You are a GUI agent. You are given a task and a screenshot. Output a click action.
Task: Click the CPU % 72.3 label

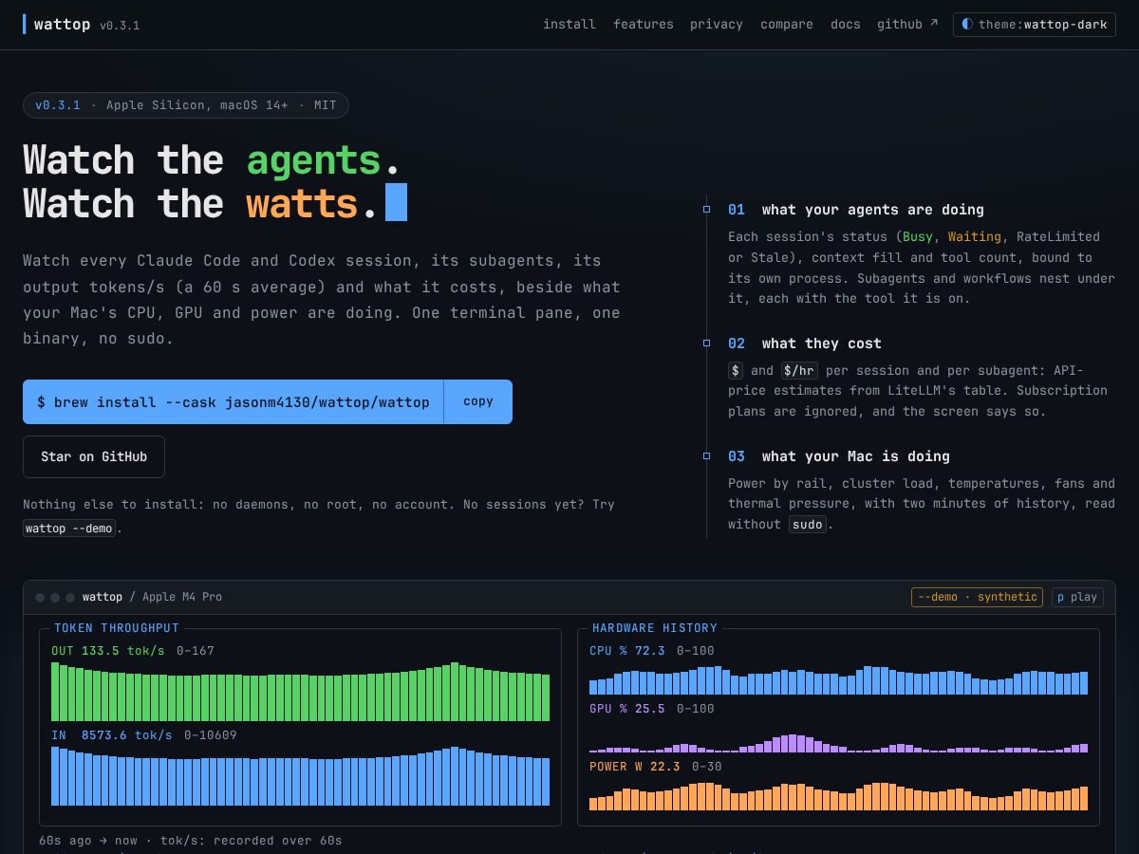click(x=627, y=651)
